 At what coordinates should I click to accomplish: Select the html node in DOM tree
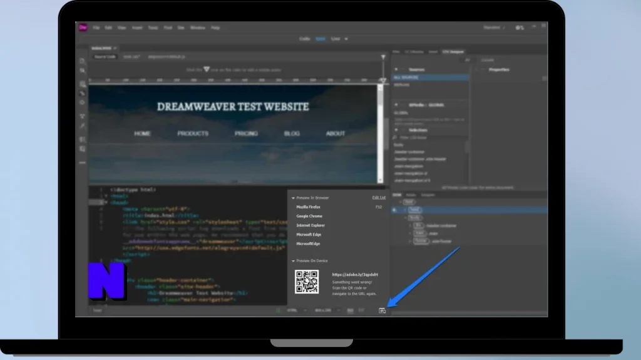point(409,202)
